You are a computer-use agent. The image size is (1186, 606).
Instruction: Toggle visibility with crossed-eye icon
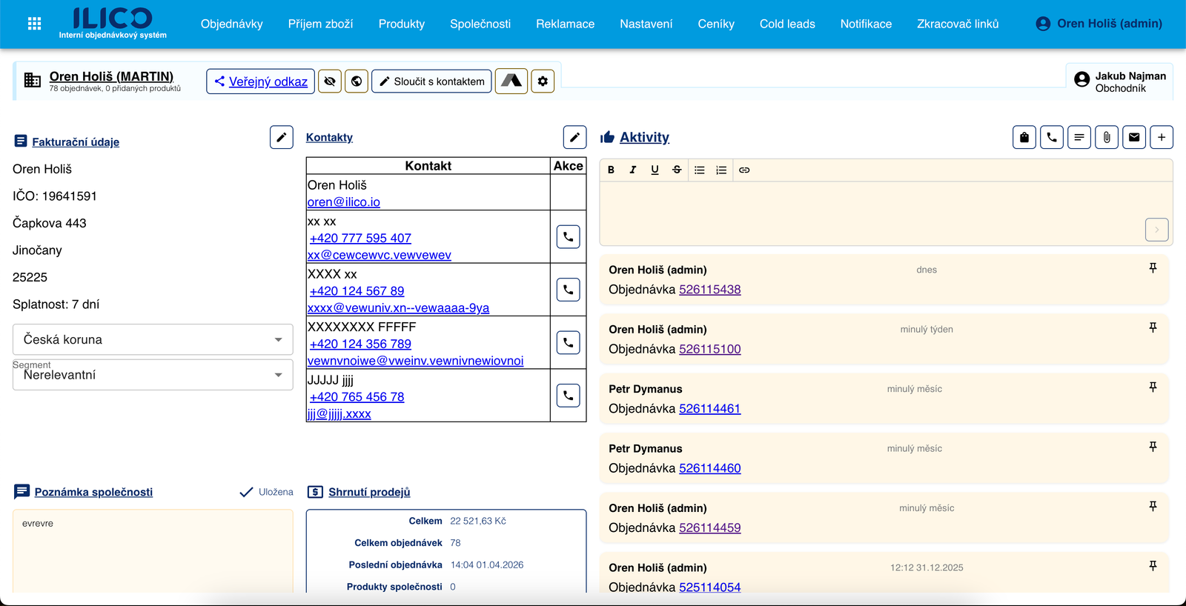(x=330, y=81)
